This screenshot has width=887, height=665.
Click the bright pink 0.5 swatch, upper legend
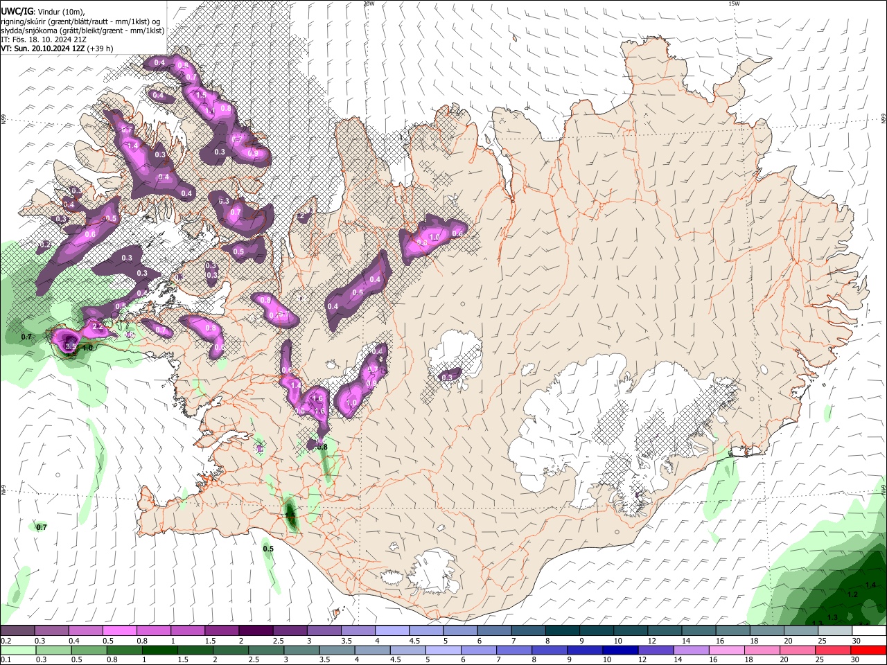click(119, 630)
